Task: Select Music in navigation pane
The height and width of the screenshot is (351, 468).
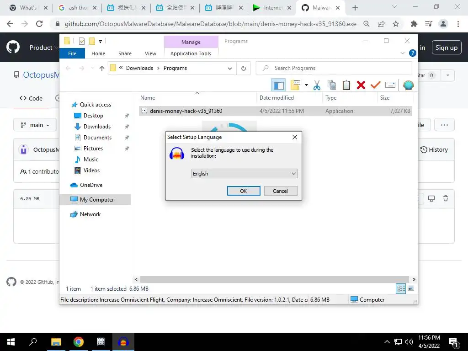Action: (x=91, y=160)
